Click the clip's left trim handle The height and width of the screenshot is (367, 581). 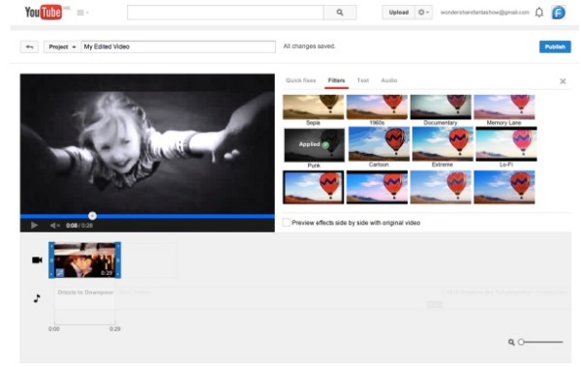tap(51, 260)
